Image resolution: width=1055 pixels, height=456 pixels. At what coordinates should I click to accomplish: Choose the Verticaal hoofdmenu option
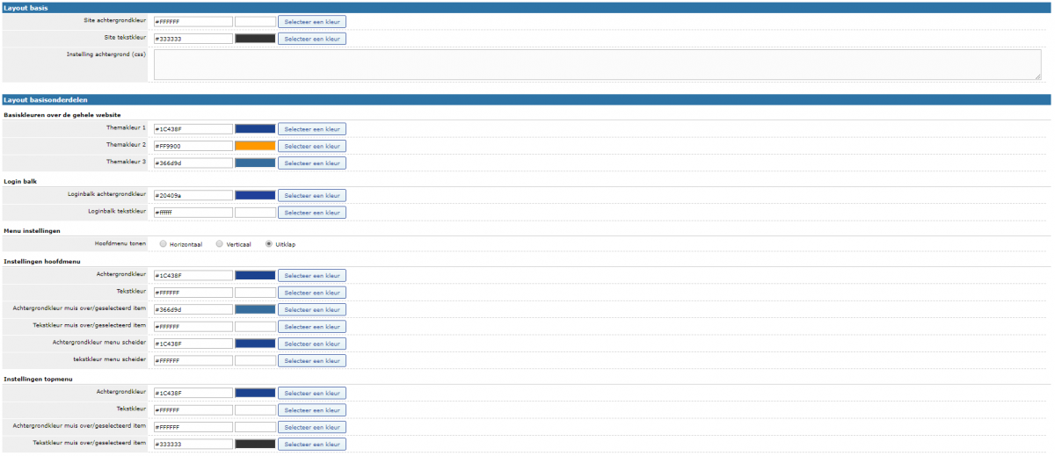[x=219, y=244]
